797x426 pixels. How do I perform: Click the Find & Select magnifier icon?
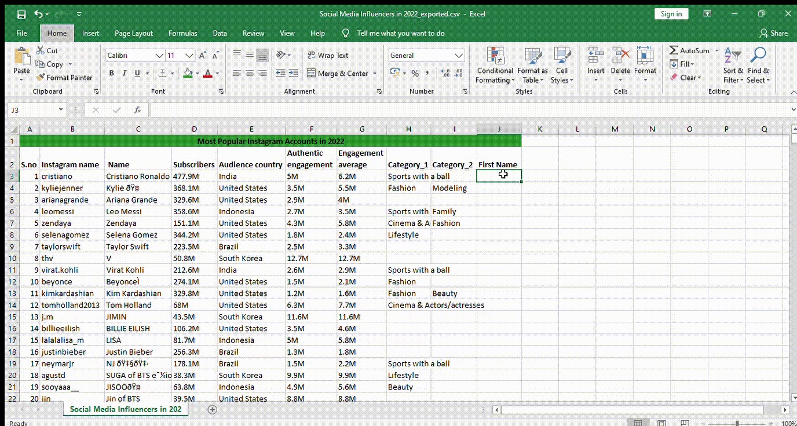click(x=758, y=56)
